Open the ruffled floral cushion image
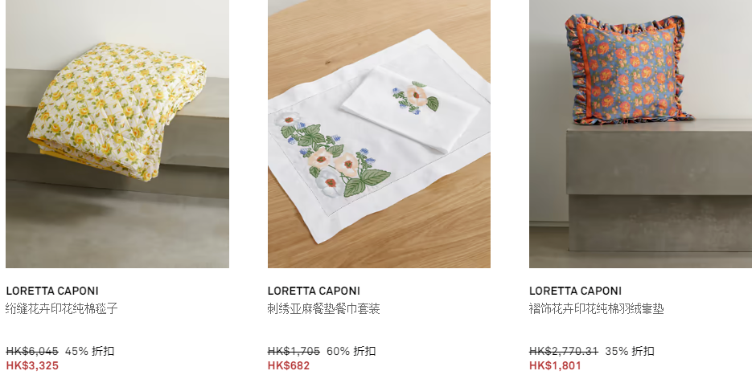The width and height of the screenshot is (756, 375). pos(640,134)
